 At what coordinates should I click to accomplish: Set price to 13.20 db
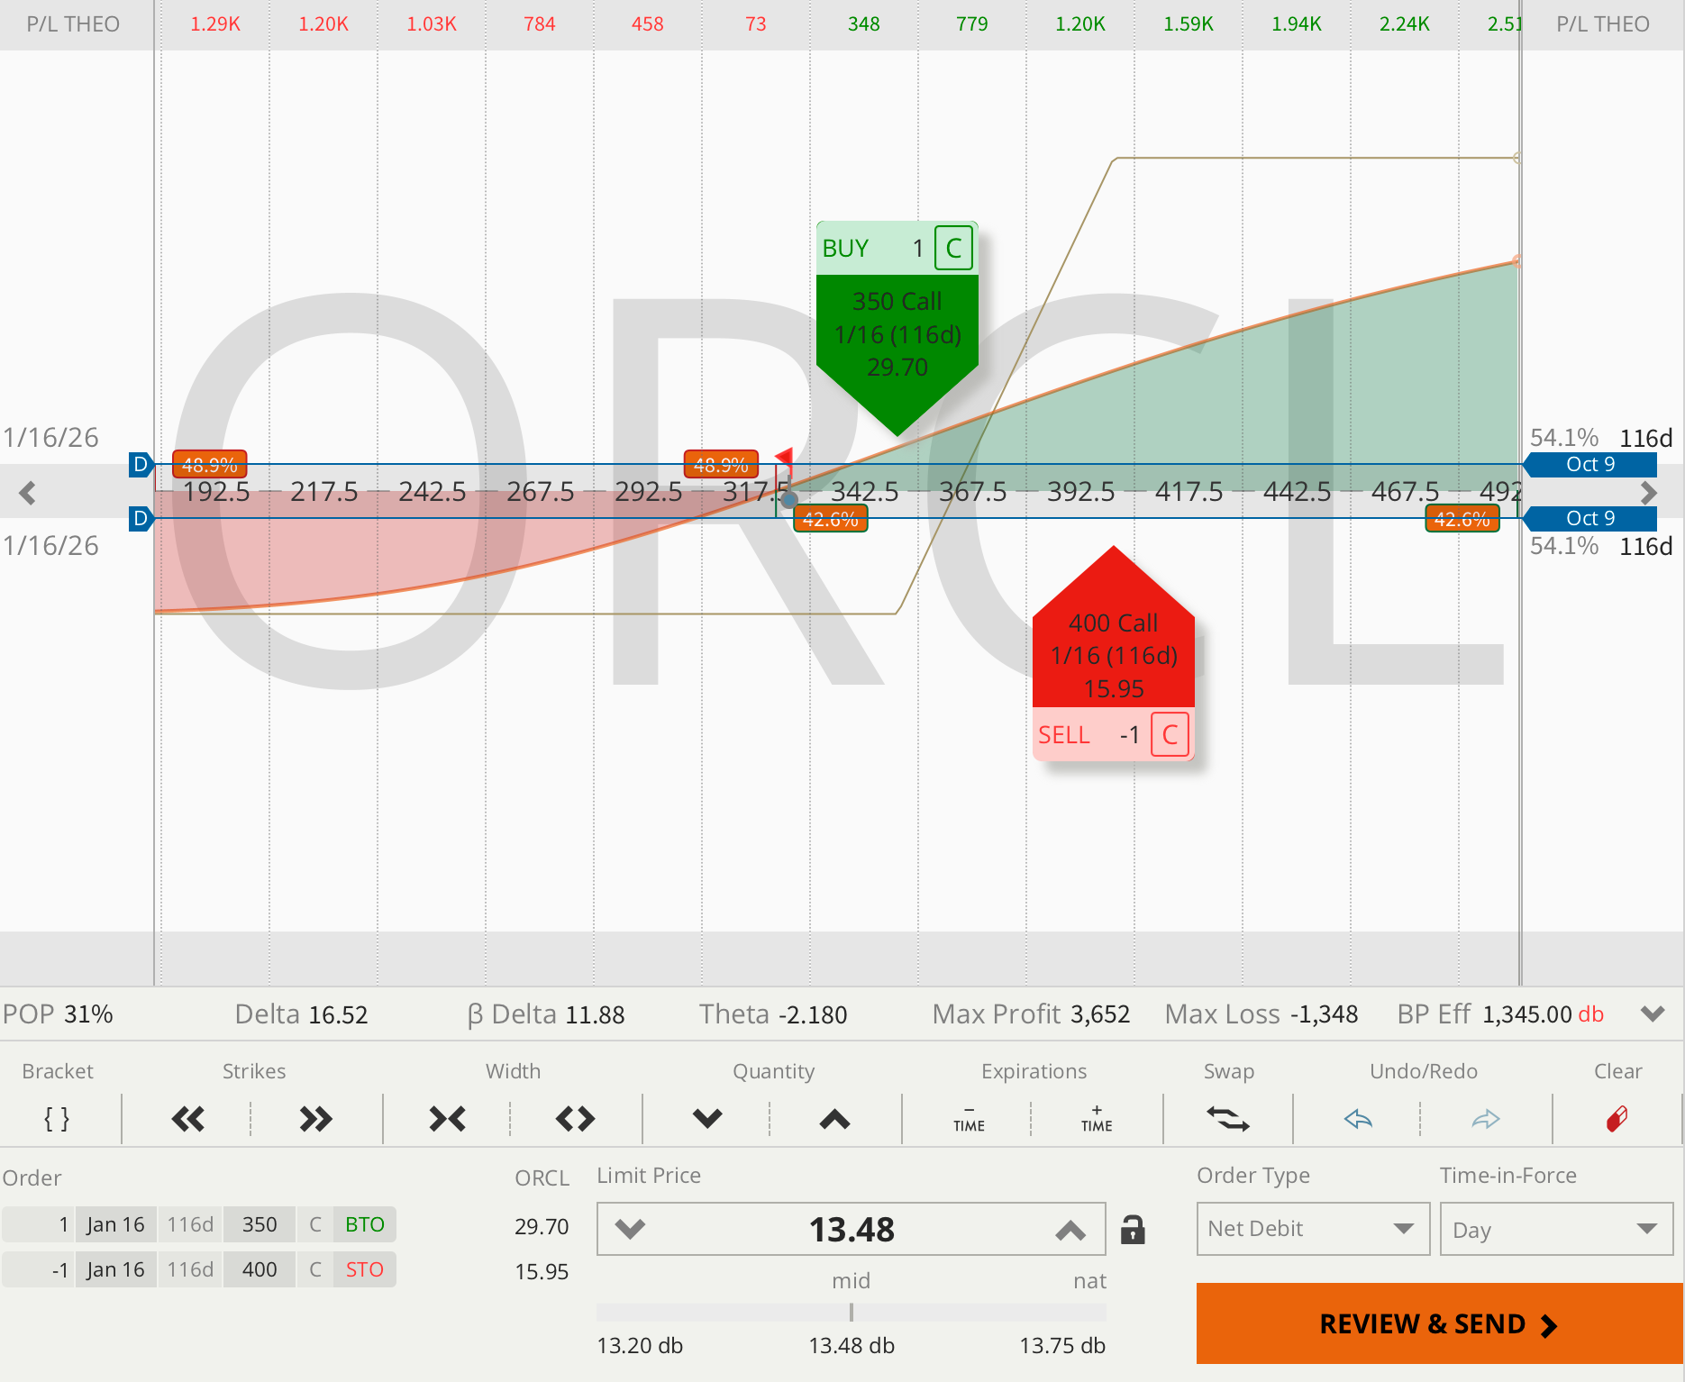(640, 1345)
